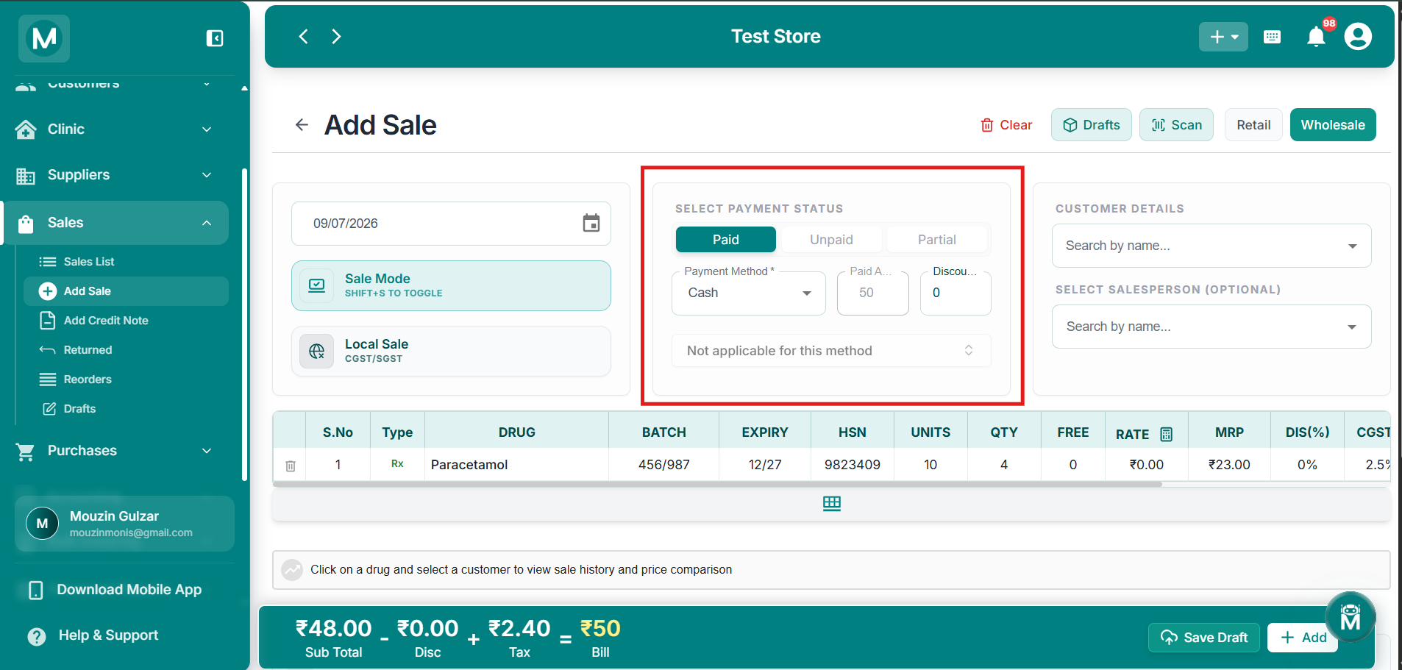Go back with the header left chevron

click(x=303, y=36)
